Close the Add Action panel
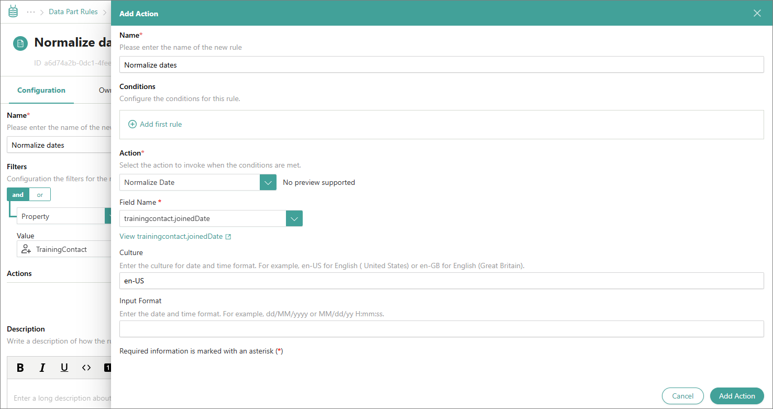 [757, 13]
